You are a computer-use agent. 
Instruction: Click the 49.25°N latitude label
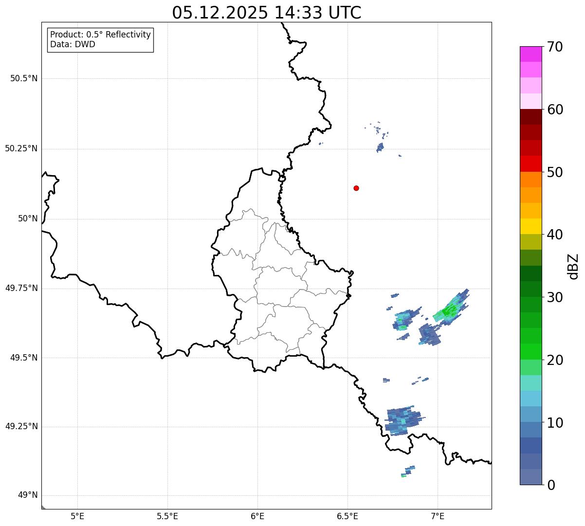tap(21, 426)
